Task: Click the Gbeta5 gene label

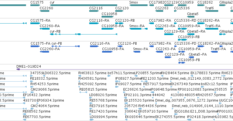Action: point(193,14)
